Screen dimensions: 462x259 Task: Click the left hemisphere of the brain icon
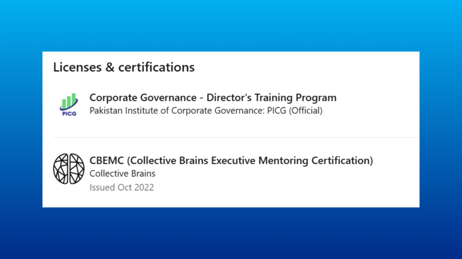click(x=61, y=169)
